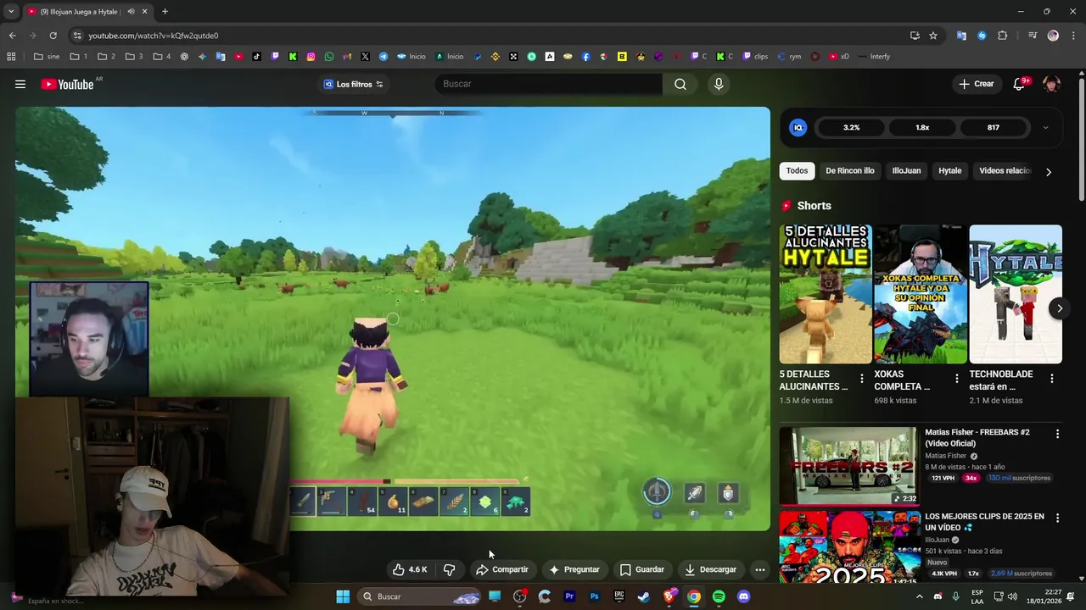Open Spotify from the taskbar
Screen dimensions: 1086x610
tap(719, 596)
